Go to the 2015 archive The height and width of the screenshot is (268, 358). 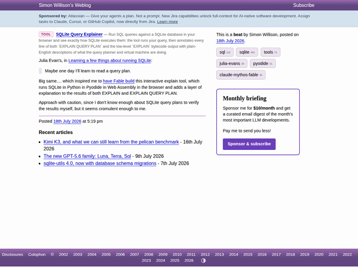pos(248,254)
